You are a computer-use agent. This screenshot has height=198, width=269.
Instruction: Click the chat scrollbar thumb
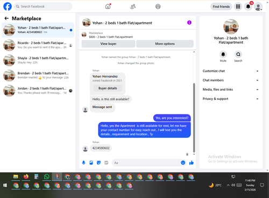194,118
